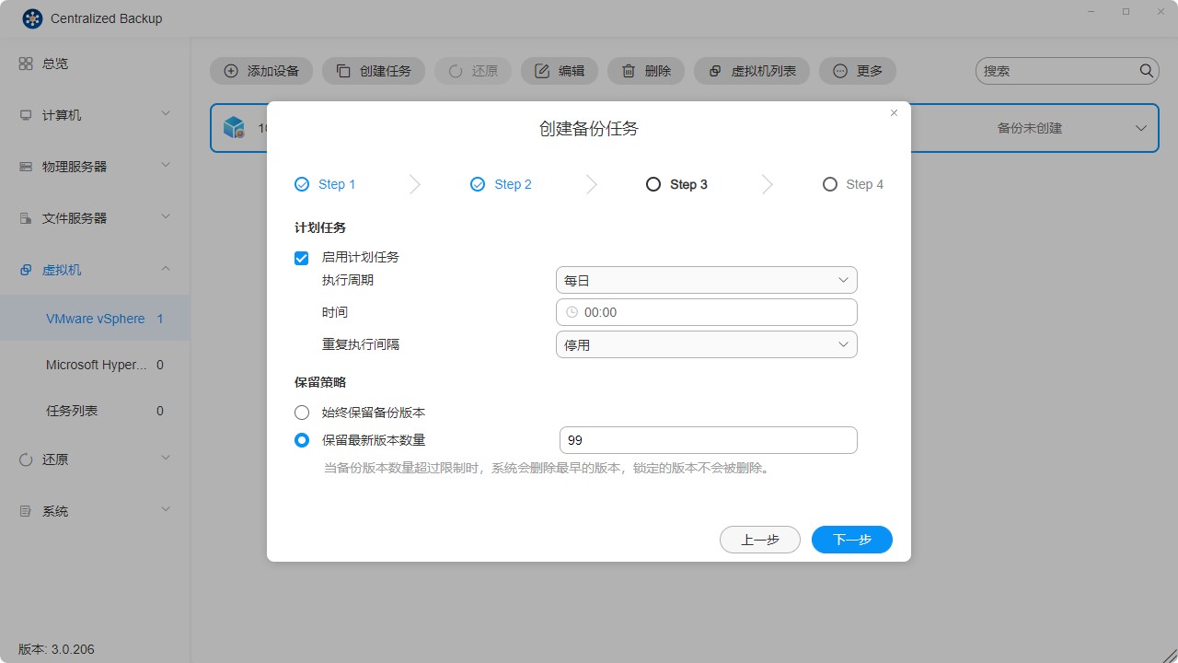Select the 编辑 (Edit) toolbar icon
Image resolution: width=1178 pixels, height=663 pixels.
coord(544,70)
